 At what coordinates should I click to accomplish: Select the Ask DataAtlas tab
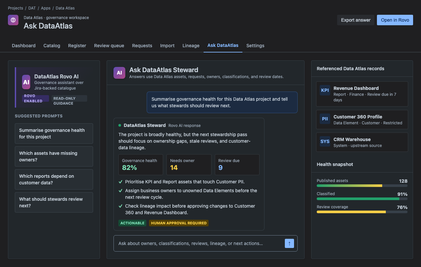point(223,46)
